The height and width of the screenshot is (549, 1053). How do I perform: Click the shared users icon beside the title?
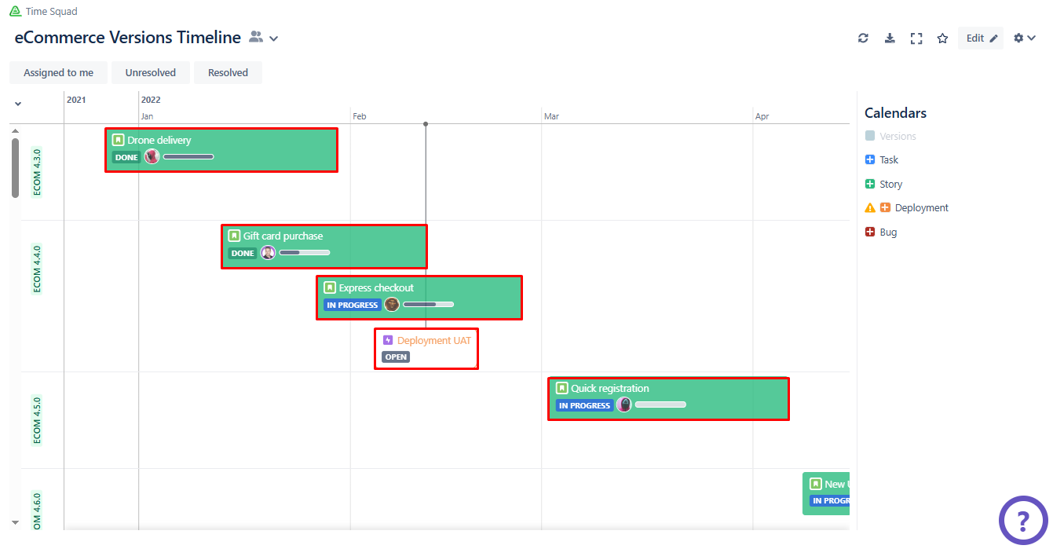click(x=256, y=37)
